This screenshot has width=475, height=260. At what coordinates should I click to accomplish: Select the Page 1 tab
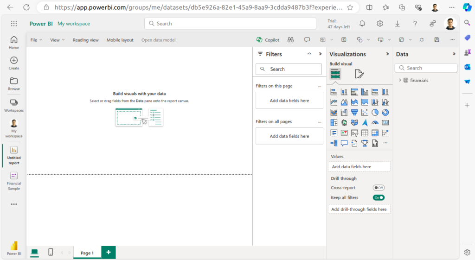87,253
